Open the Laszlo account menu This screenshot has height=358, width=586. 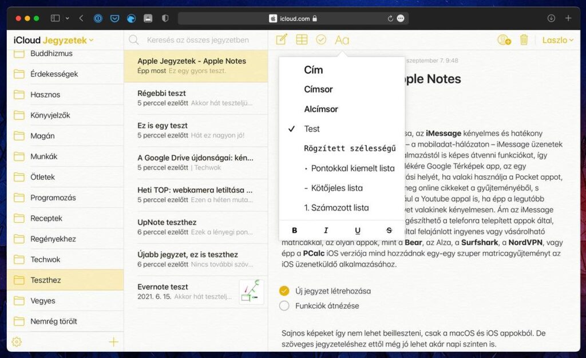coord(558,41)
